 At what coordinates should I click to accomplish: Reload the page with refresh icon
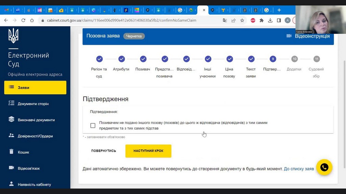point(23,20)
